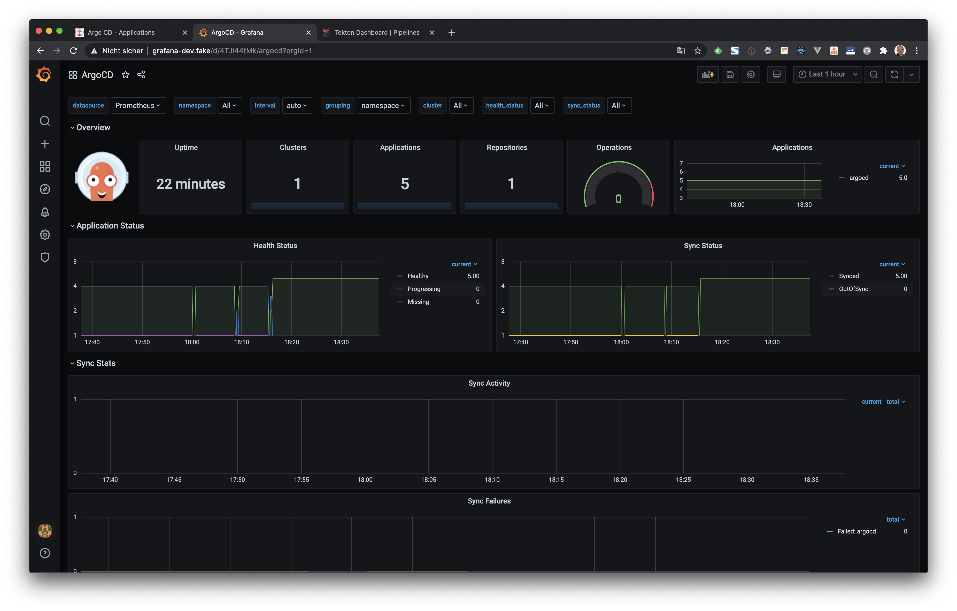Open the Last 1 hour time picker
The image size is (957, 611).
(828, 74)
